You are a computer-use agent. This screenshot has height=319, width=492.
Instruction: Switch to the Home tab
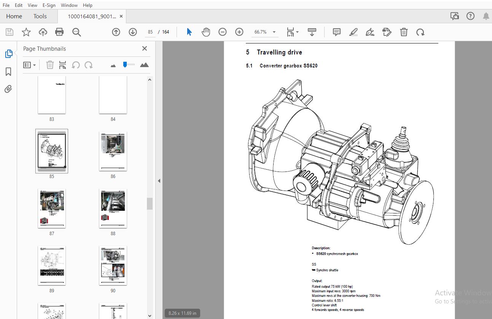tap(14, 16)
